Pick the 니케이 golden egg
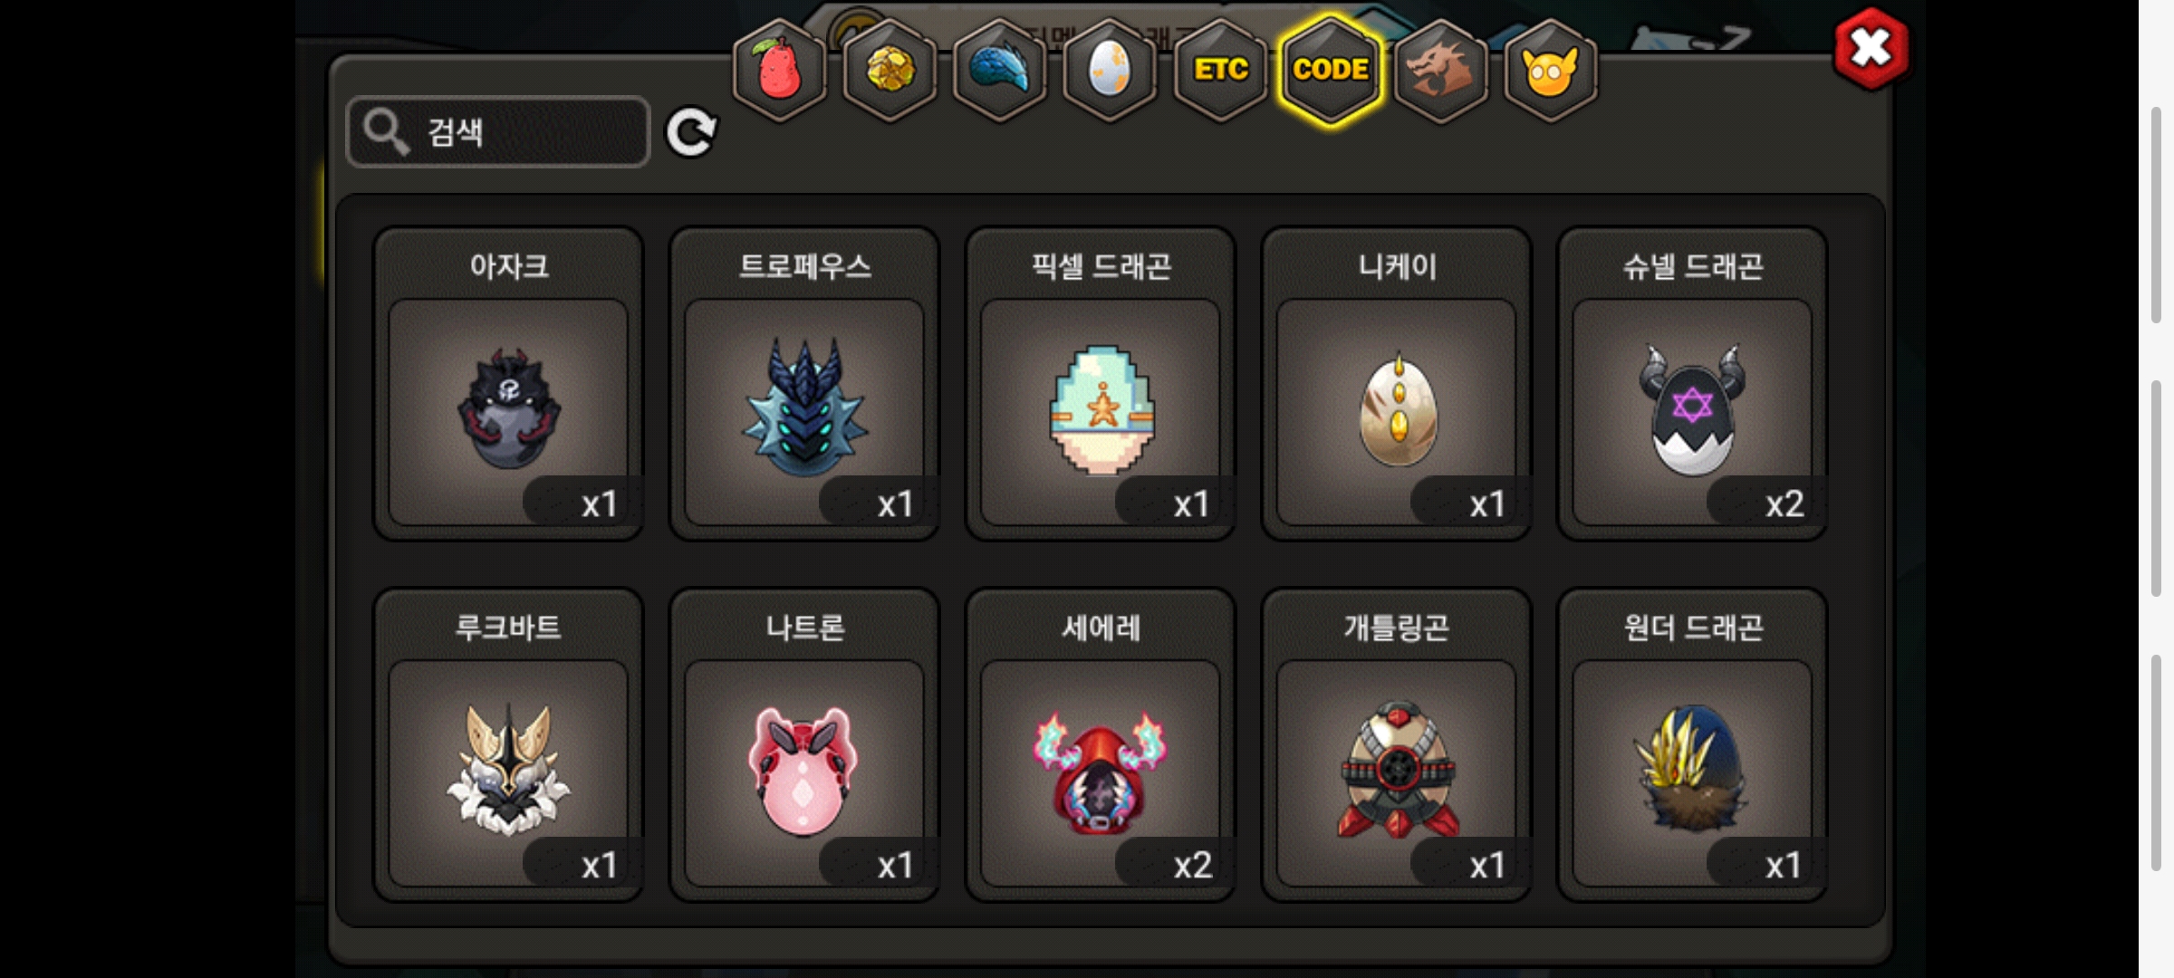Viewport: 2174px width, 978px height. [1397, 384]
